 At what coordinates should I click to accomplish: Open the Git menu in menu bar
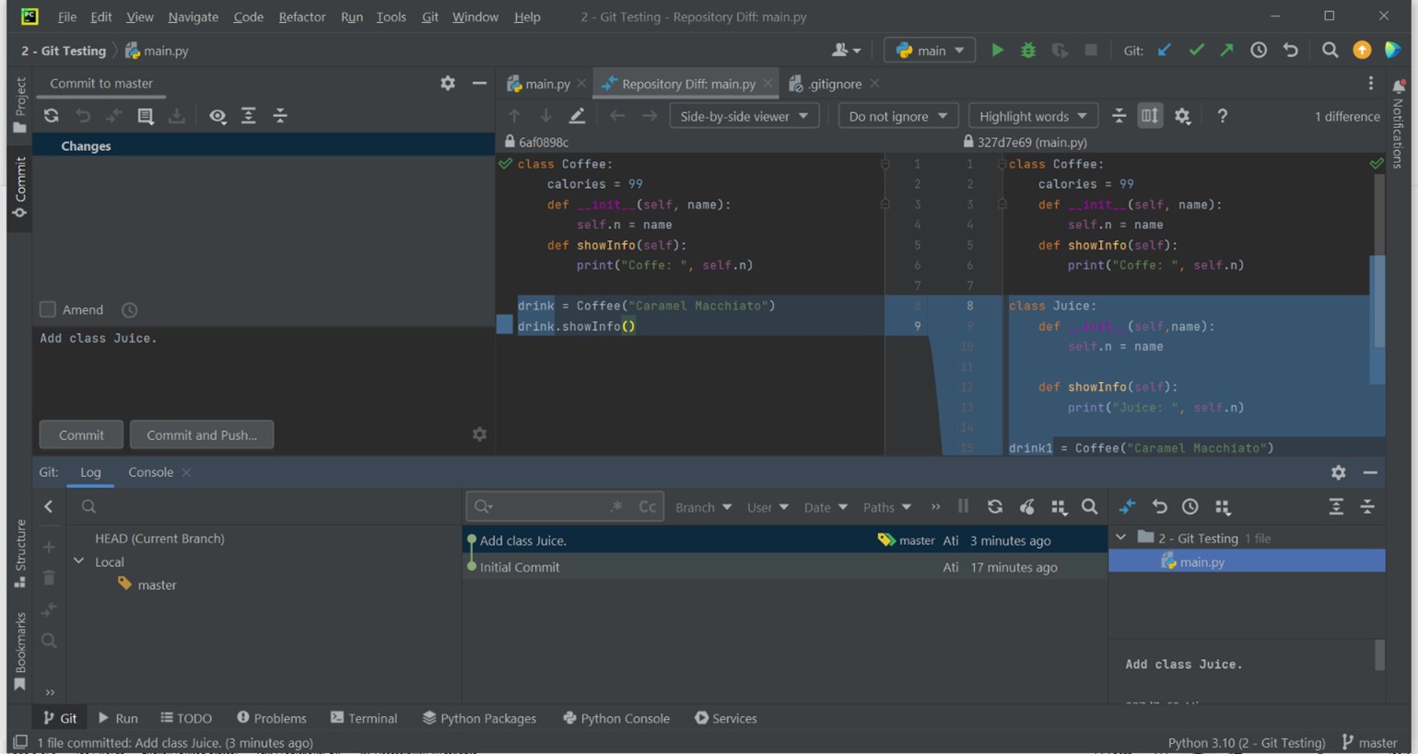click(x=429, y=17)
